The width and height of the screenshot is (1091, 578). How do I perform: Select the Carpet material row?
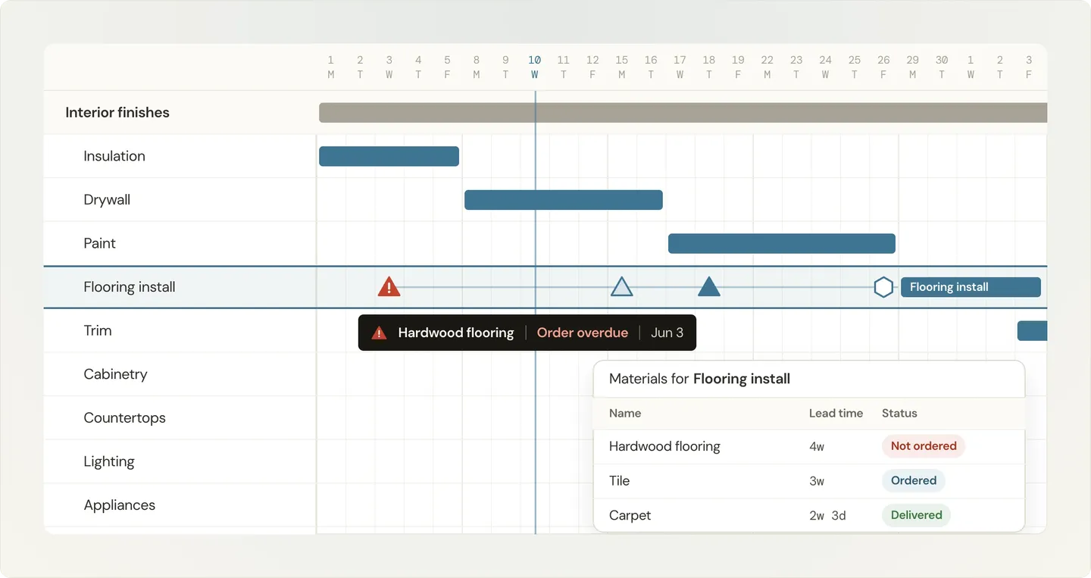coord(809,515)
